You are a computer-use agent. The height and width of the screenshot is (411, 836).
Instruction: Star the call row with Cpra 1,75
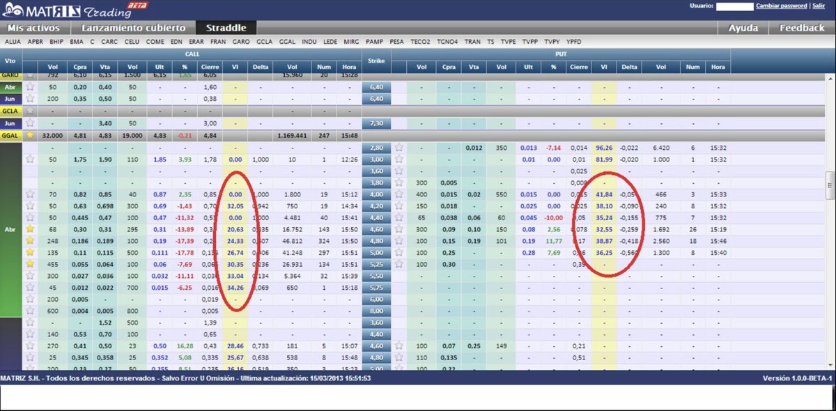click(30, 159)
